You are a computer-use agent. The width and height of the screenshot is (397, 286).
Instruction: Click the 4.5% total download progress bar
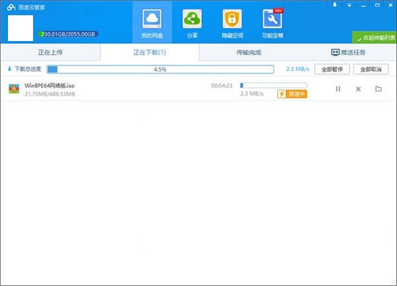point(159,69)
